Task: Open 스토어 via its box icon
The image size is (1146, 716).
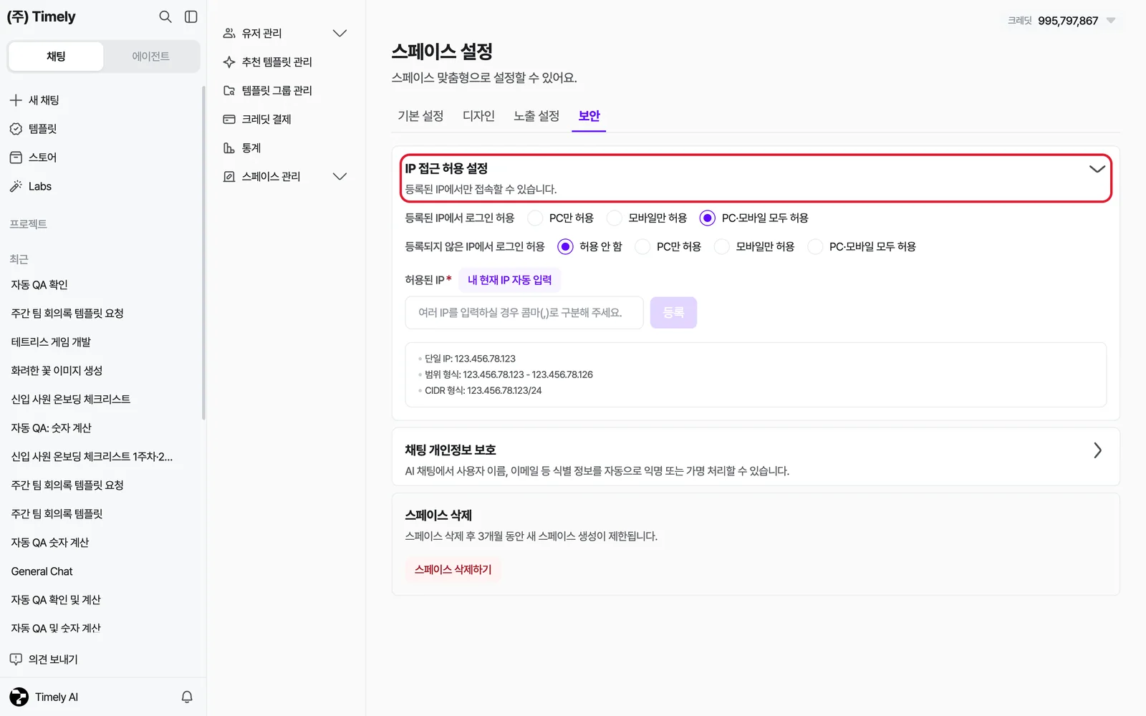Action: pyautogui.click(x=16, y=158)
